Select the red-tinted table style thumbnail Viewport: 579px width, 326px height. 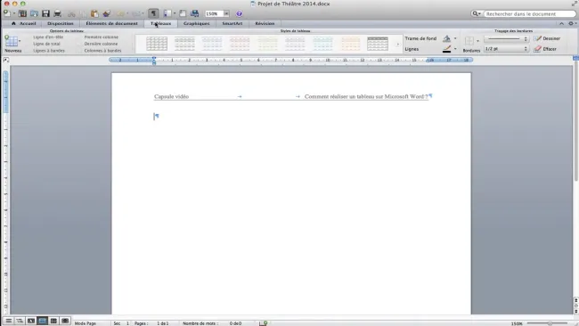coord(240,44)
